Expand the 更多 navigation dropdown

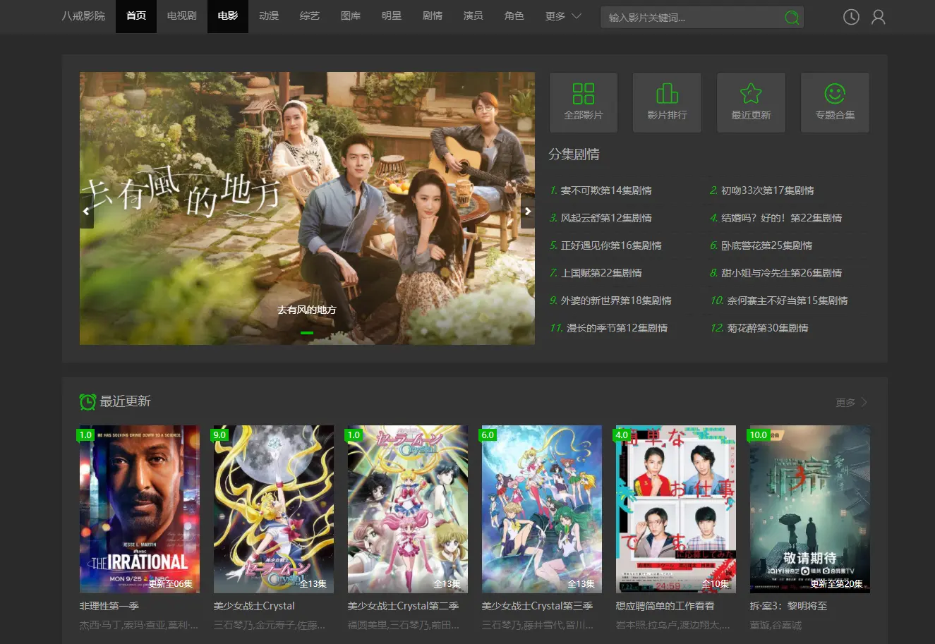click(x=563, y=16)
